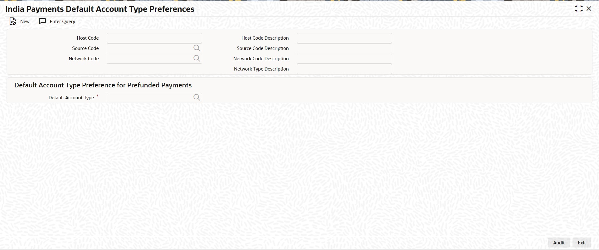599x250 pixels.
Task: Click the Network Code Description label
Action: tap(261, 59)
